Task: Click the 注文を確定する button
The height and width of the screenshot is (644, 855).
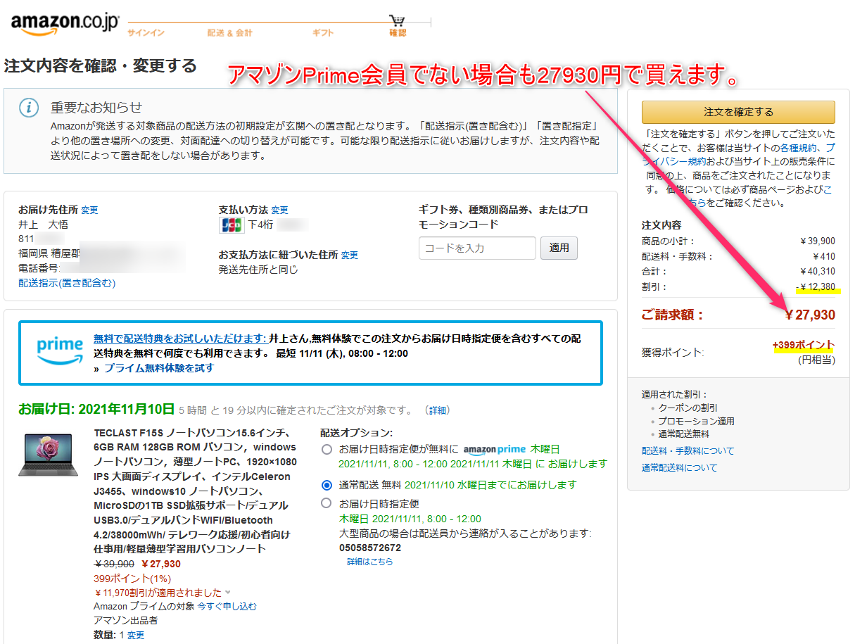Action: pos(738,112)
